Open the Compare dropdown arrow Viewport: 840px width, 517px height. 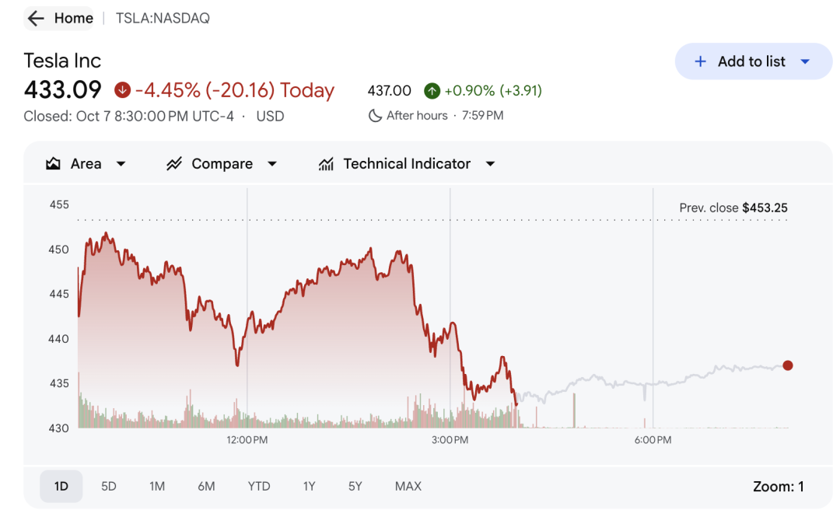[271, 164]
